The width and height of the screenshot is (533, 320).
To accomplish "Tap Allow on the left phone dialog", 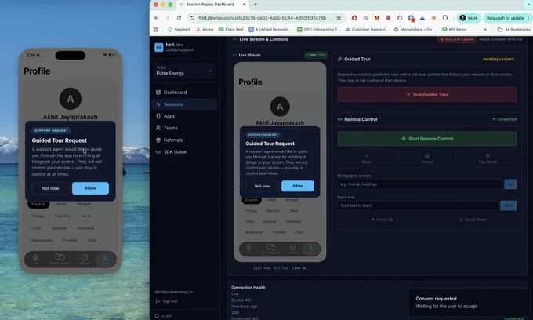I will tap(90, 188).
